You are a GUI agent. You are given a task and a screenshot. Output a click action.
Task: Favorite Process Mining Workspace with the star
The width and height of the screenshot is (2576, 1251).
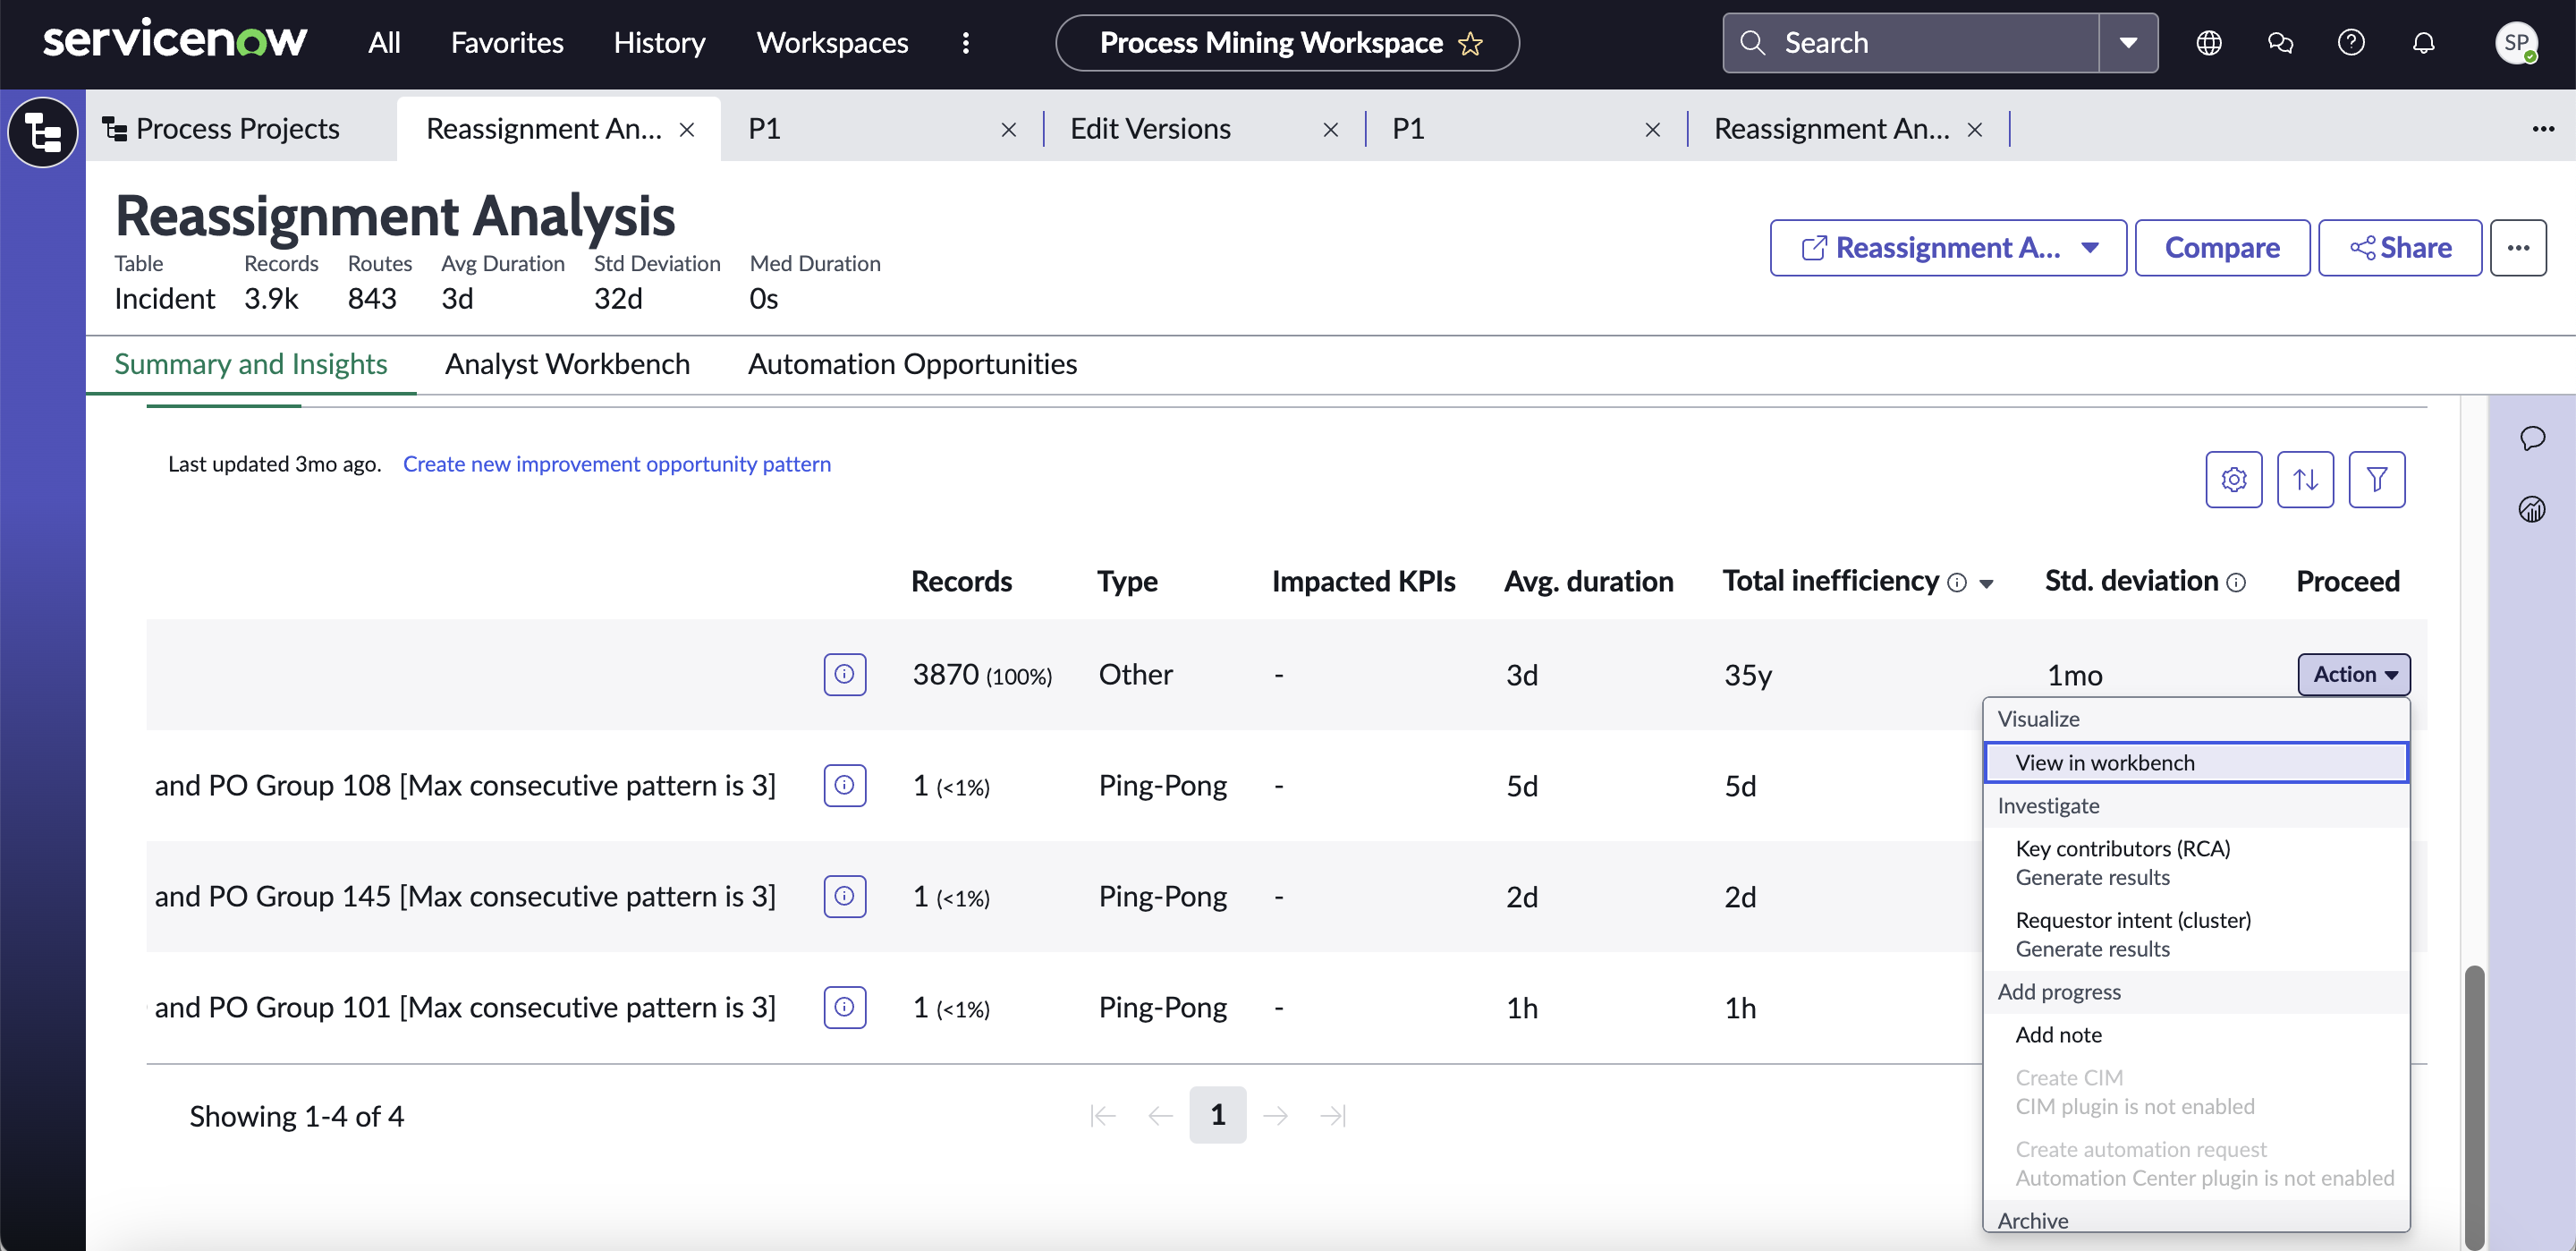[x=1470, y=43]
